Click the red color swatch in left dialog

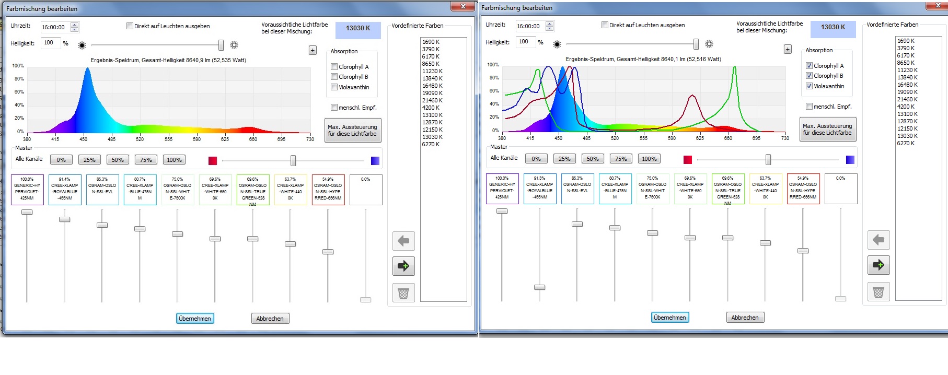(x=213, y=161)
